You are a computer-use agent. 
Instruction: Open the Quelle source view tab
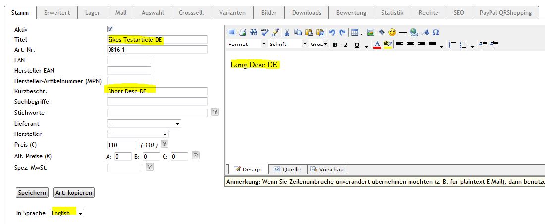click(x=287, y=169)
